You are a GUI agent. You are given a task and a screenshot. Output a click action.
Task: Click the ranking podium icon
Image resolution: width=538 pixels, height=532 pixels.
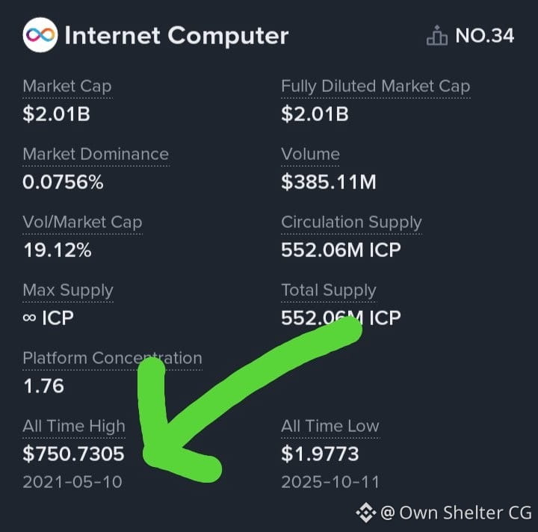[437, 35]
